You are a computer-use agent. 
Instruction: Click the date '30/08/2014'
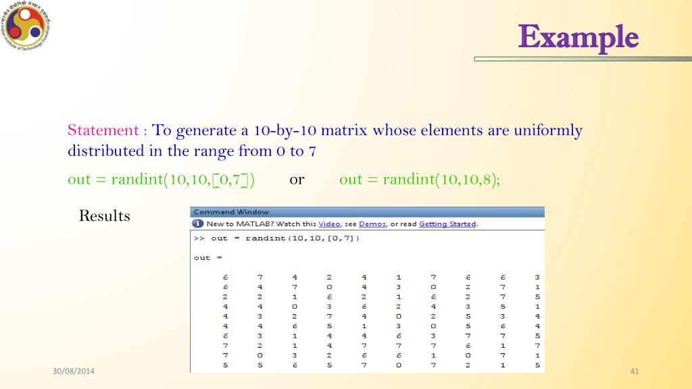(x=73, y=371)
